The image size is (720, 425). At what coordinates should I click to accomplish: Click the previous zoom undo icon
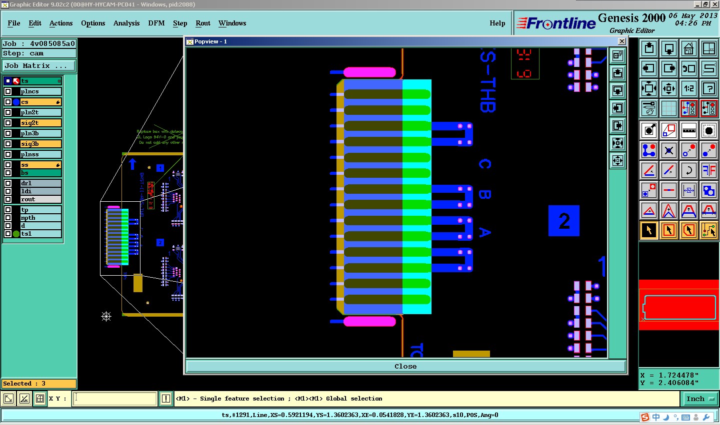[x=689, y=68]
